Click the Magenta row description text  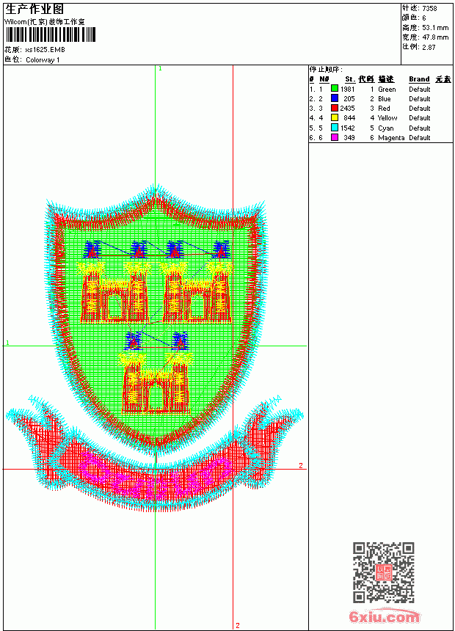click(x=391, y=138)
